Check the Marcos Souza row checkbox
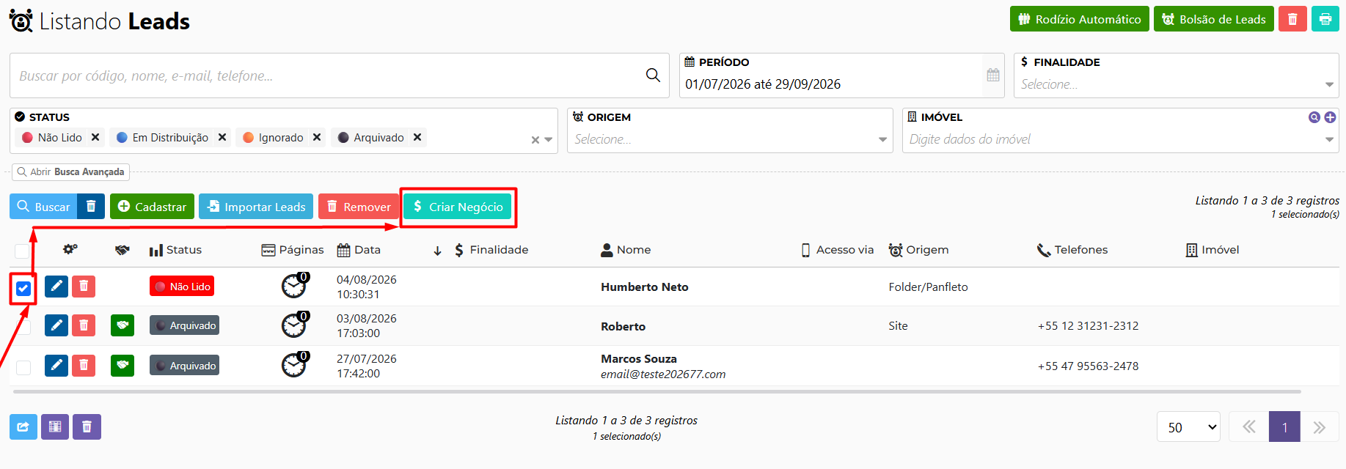 click(23, 367)
